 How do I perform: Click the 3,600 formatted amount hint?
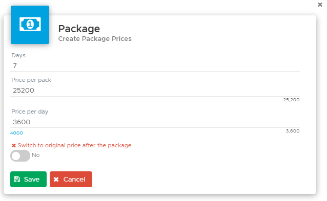pyautogui.click(x=293, y=131)
